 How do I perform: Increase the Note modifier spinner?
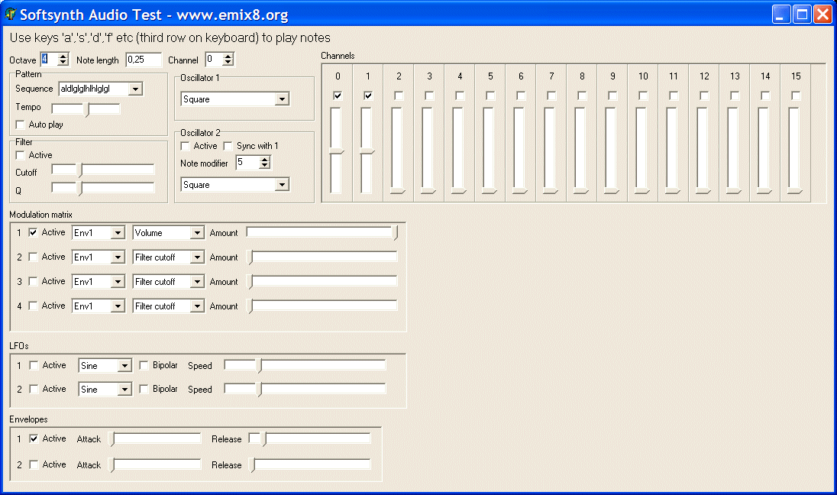(x=265, y=159)
